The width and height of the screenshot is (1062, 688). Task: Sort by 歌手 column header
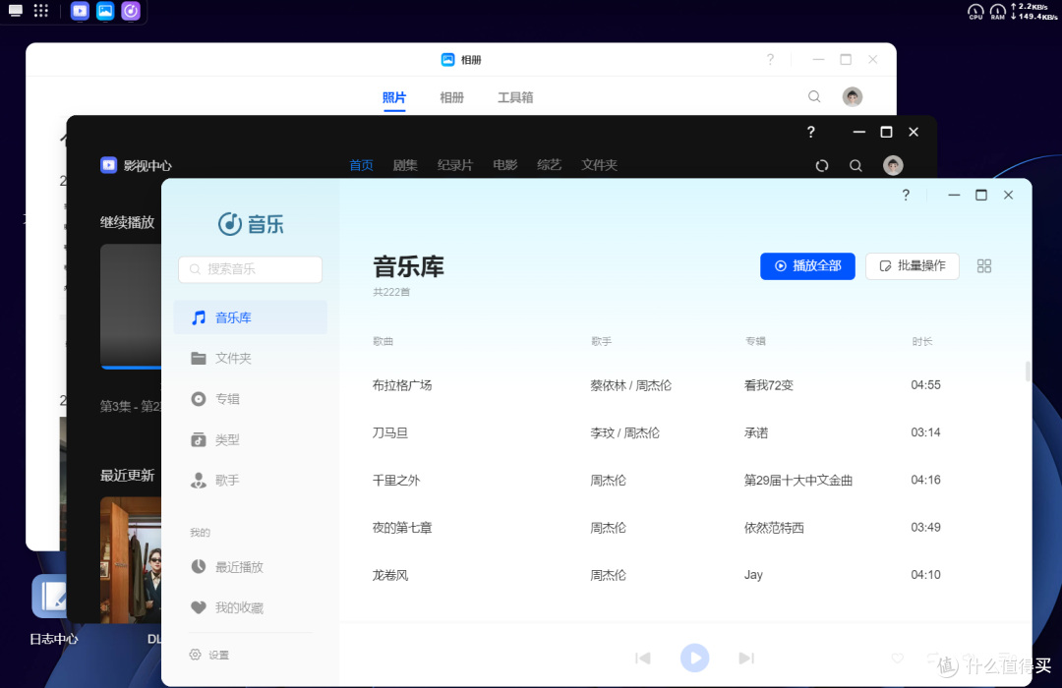602,341
